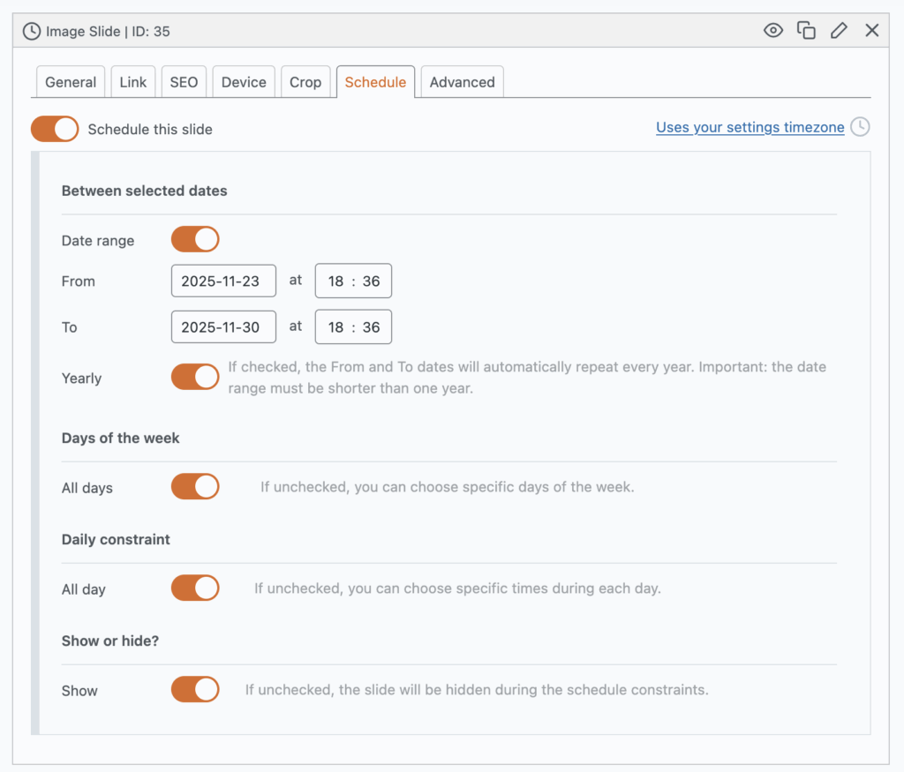
Task: Open the slide preview eye icon
Action: click(x=772, y=29)
